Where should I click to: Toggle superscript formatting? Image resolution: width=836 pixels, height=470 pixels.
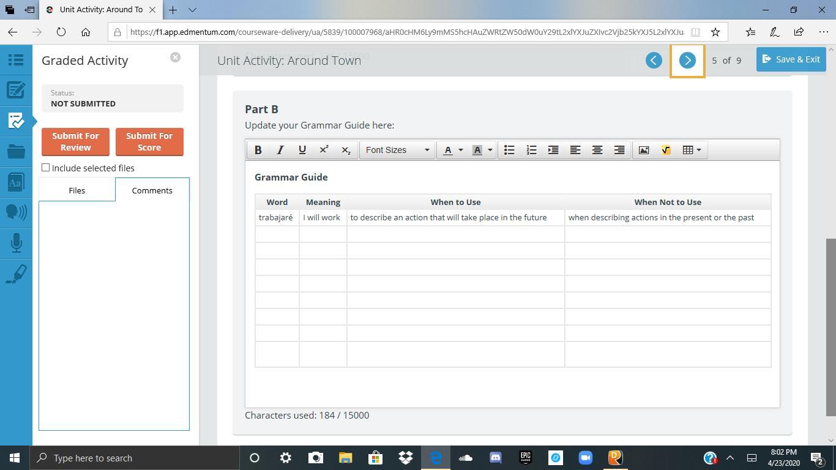click(324, 150)
